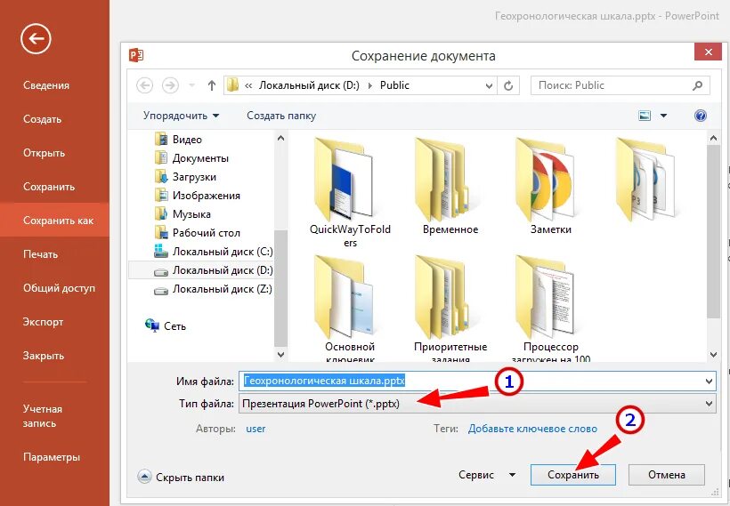Open the Временное folder
Viewport: 730px width, 506px height.
pos(450,187)
